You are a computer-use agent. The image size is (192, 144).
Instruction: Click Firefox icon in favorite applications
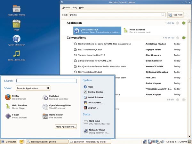click(x=8, y=97)
